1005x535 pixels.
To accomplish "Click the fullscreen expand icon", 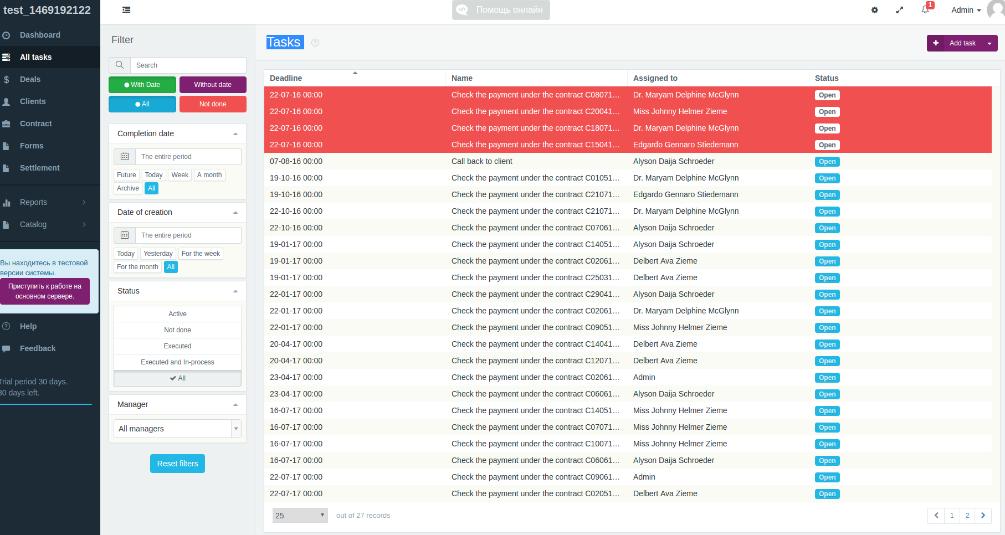I will pos(900,10).
